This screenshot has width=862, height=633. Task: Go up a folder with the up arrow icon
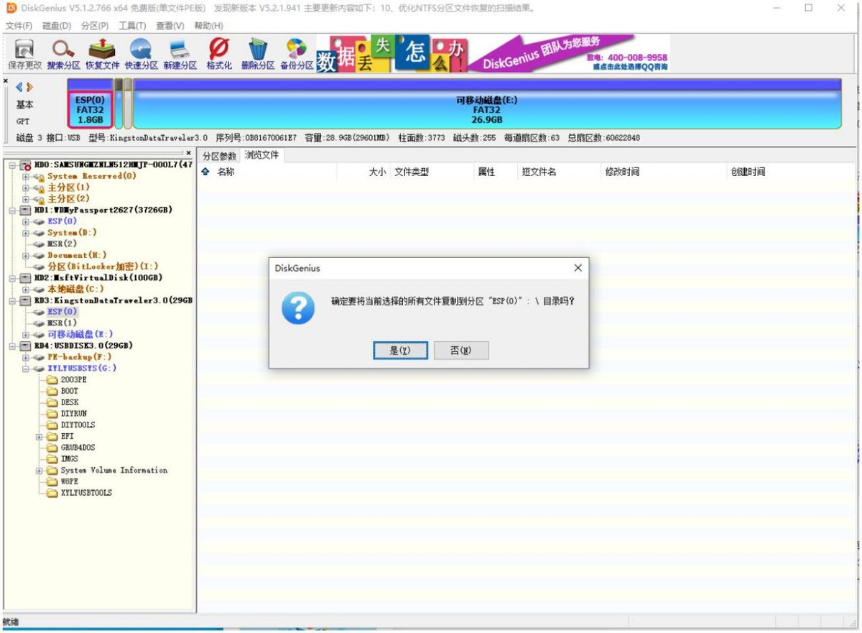click(x=205, y=172)
